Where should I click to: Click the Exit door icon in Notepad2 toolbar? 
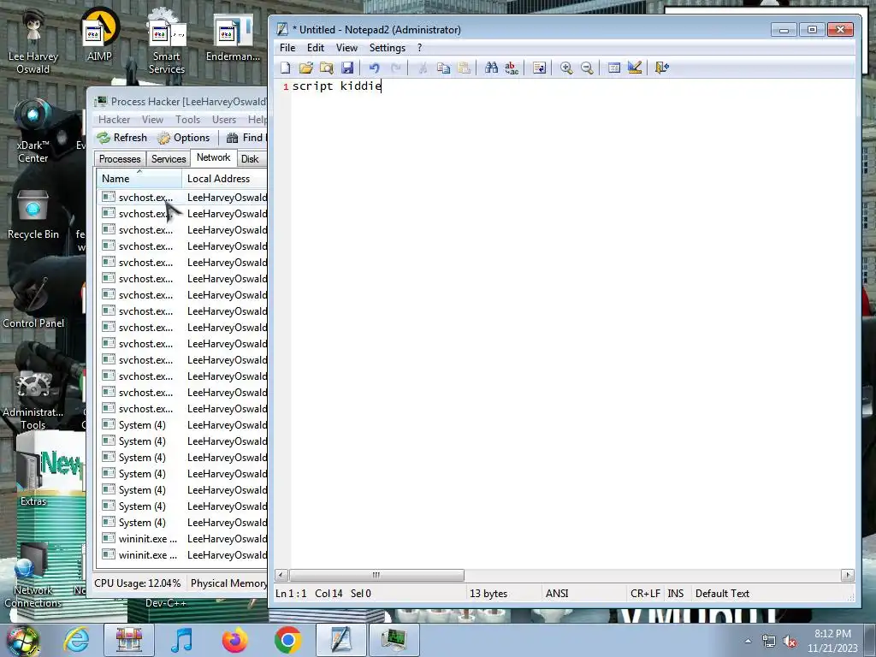(x=662, y=68)
